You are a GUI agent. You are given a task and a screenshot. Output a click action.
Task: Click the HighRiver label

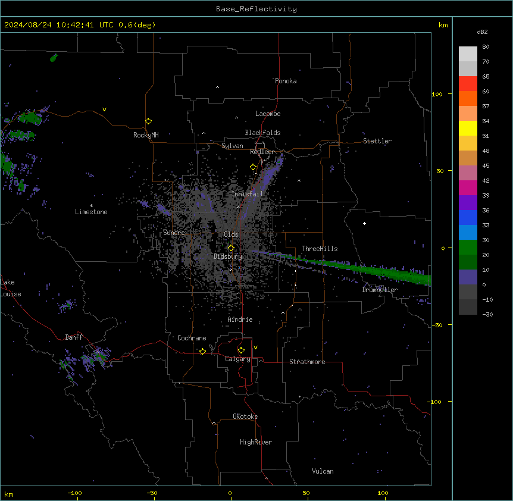click(x=256, y=442)
